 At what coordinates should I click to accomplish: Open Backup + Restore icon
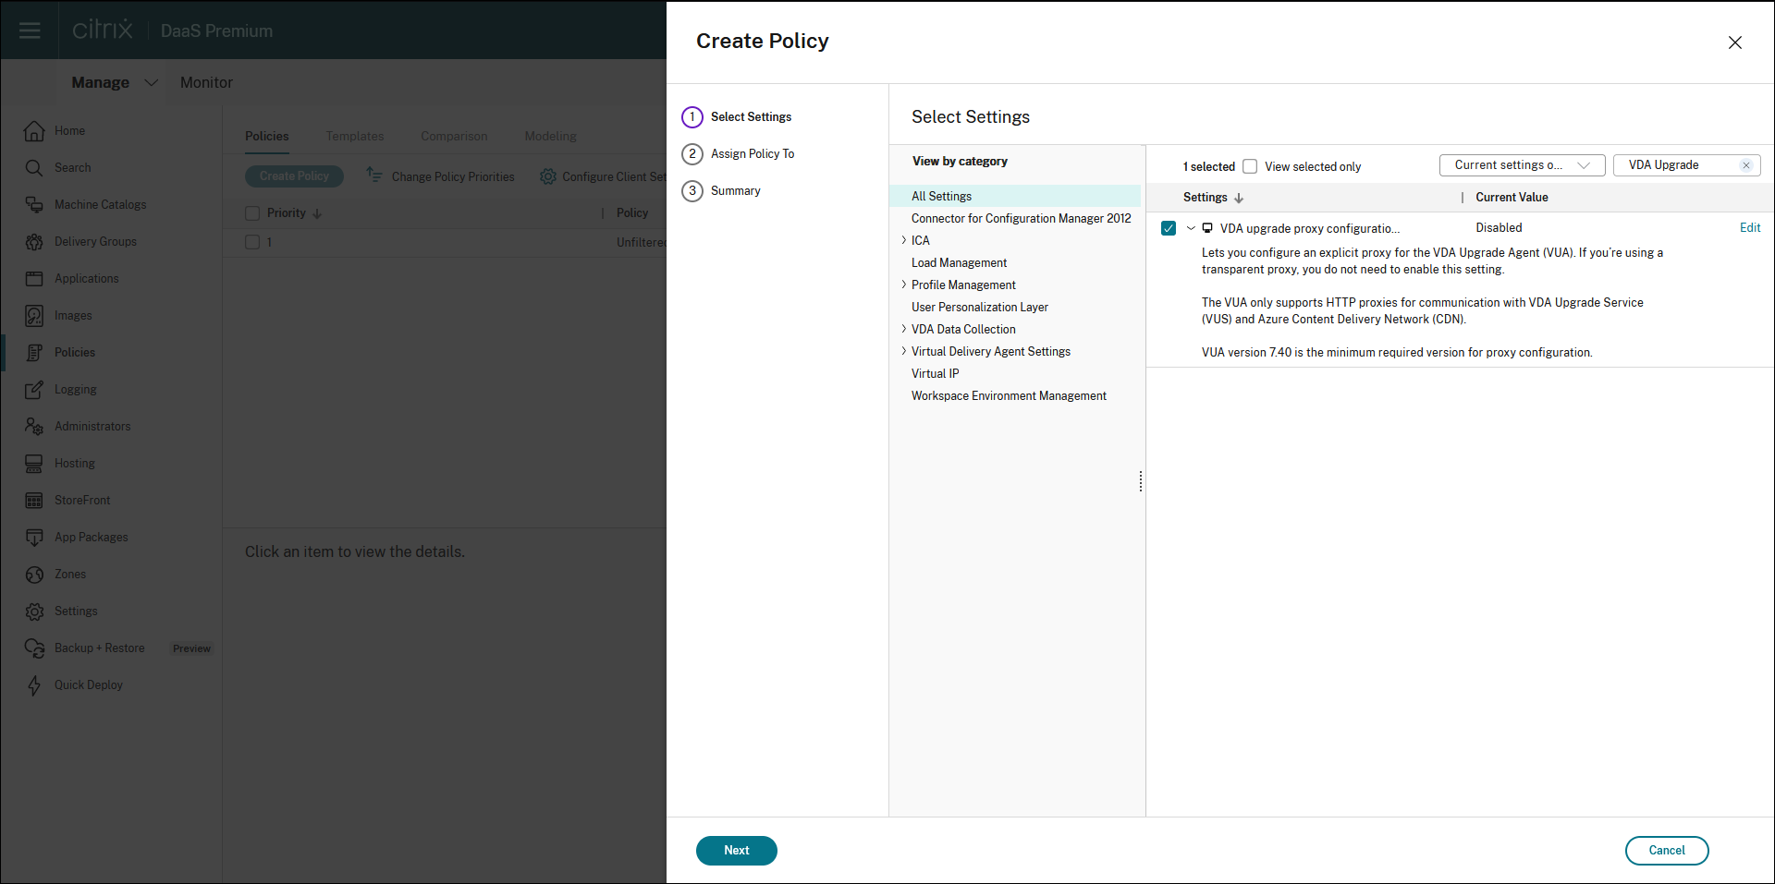34,648
